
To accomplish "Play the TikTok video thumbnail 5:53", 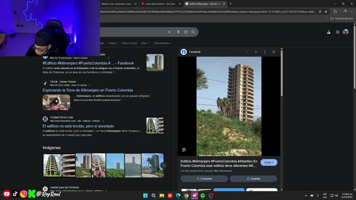I will [56, 102].
